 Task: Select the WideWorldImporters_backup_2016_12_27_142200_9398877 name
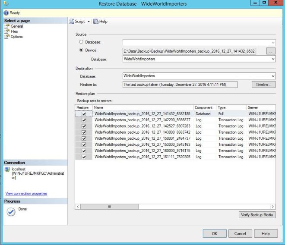pyautogui.click(x=142, y=120)
